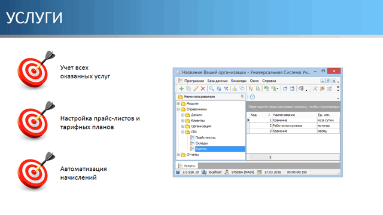Open the Справка menu
383x215 pixels.
(x=269, y=81)
